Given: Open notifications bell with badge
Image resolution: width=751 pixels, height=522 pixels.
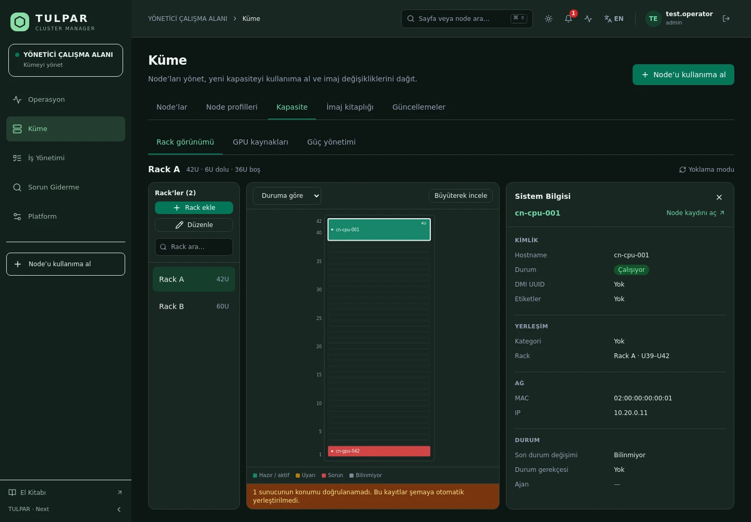Looking at the screenshot, I should coord(568,19).
